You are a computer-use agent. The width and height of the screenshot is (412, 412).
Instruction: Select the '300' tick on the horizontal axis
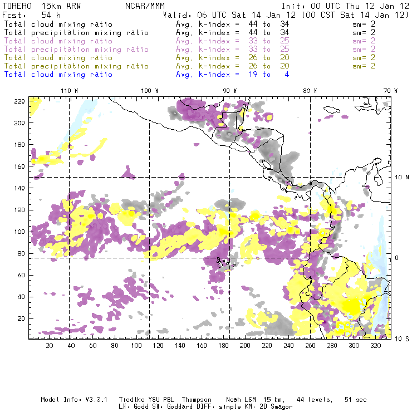tap(354, 346)
